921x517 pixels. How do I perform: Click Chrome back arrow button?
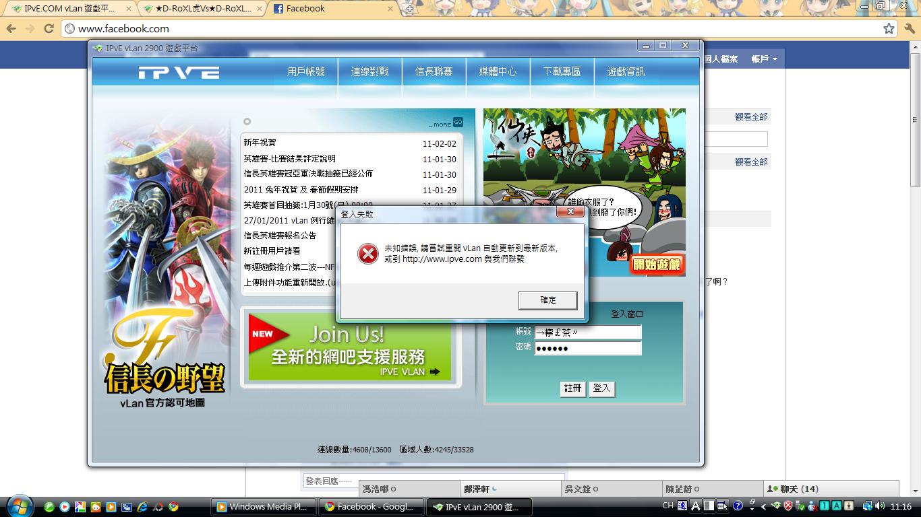[11, 28]
